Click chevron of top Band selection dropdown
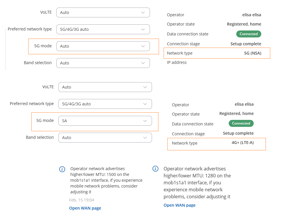Viewport: 281px width, 218px height. click(143, 63)
